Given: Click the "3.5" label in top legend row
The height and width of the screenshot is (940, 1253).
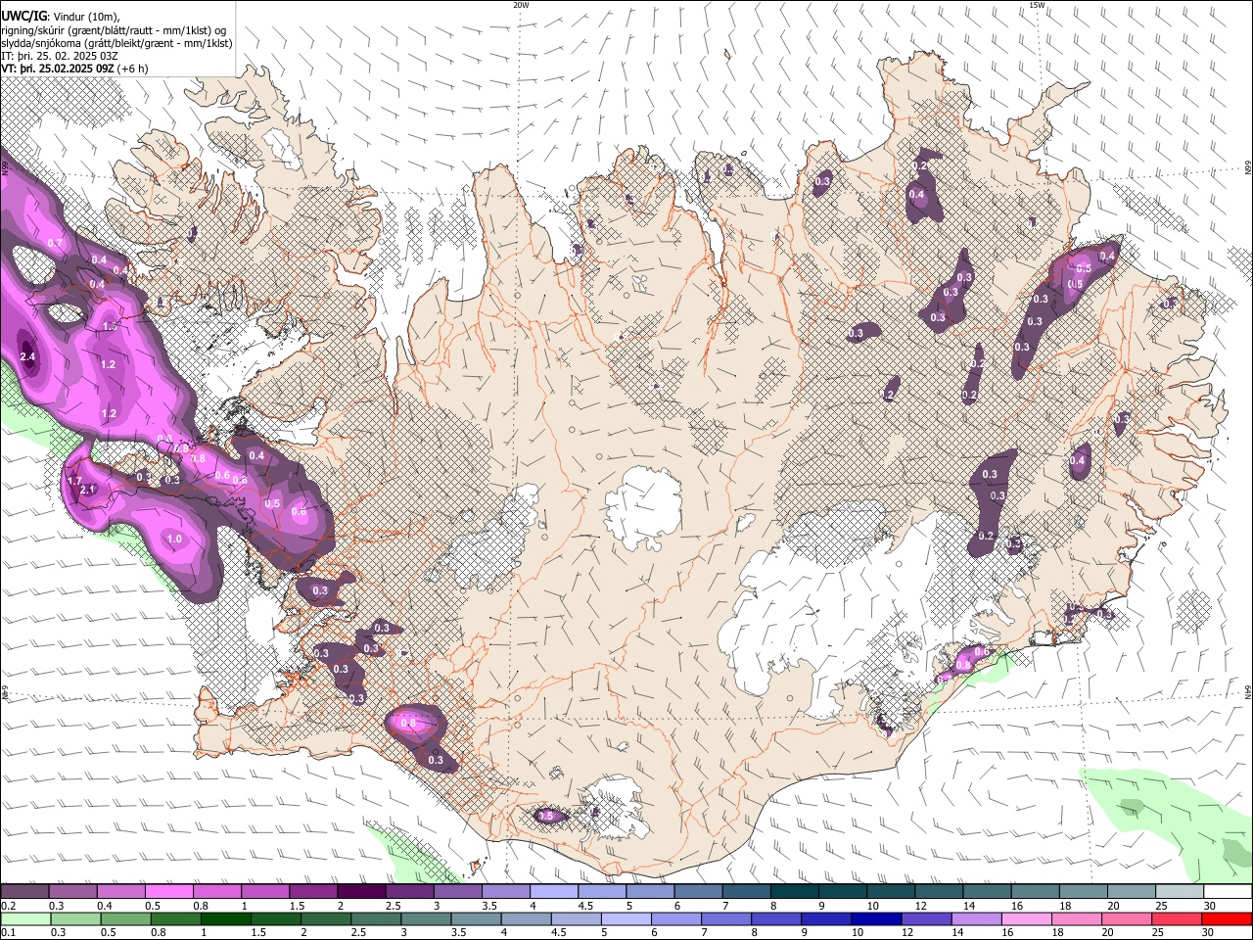Looking at the screenshot, I should pos(490,906).
